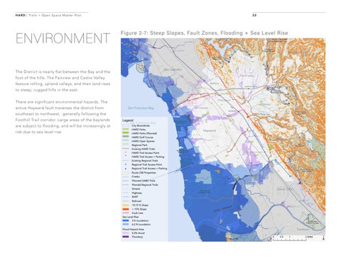Click the map scale bar

(x=293, y=238)
